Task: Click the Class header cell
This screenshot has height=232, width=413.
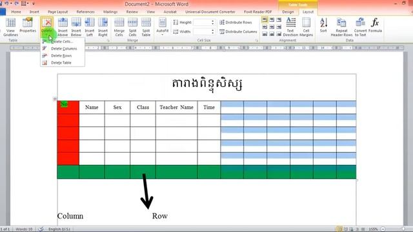Action: pos(143,108)
